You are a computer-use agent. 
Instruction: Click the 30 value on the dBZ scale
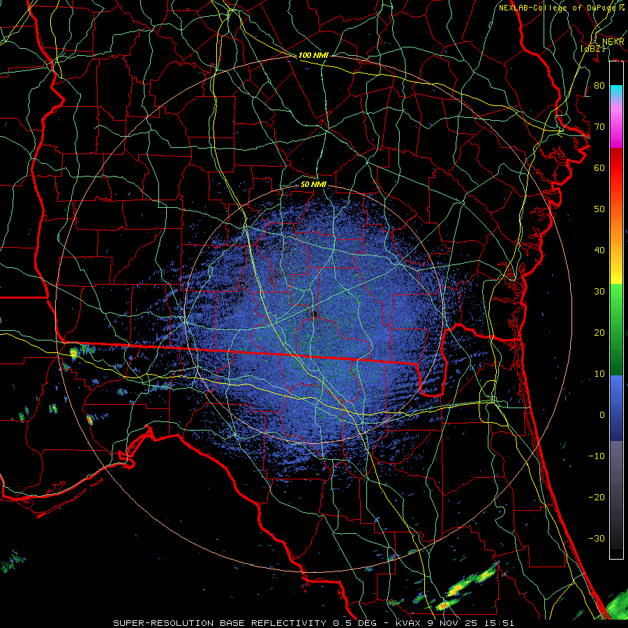coord(599,291)
